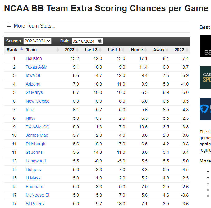Image resolution: width=211 pixels, height=208 pixels.
Task: Click the plus icon beside More Team Stats
Action: click(x=9, y=26)
